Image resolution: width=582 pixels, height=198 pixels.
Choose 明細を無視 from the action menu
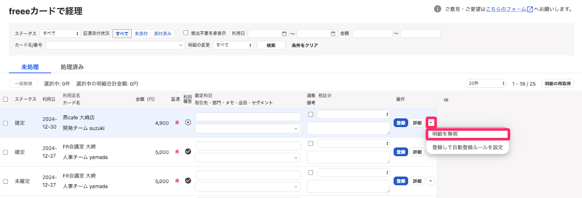click(x=468, y=134)
